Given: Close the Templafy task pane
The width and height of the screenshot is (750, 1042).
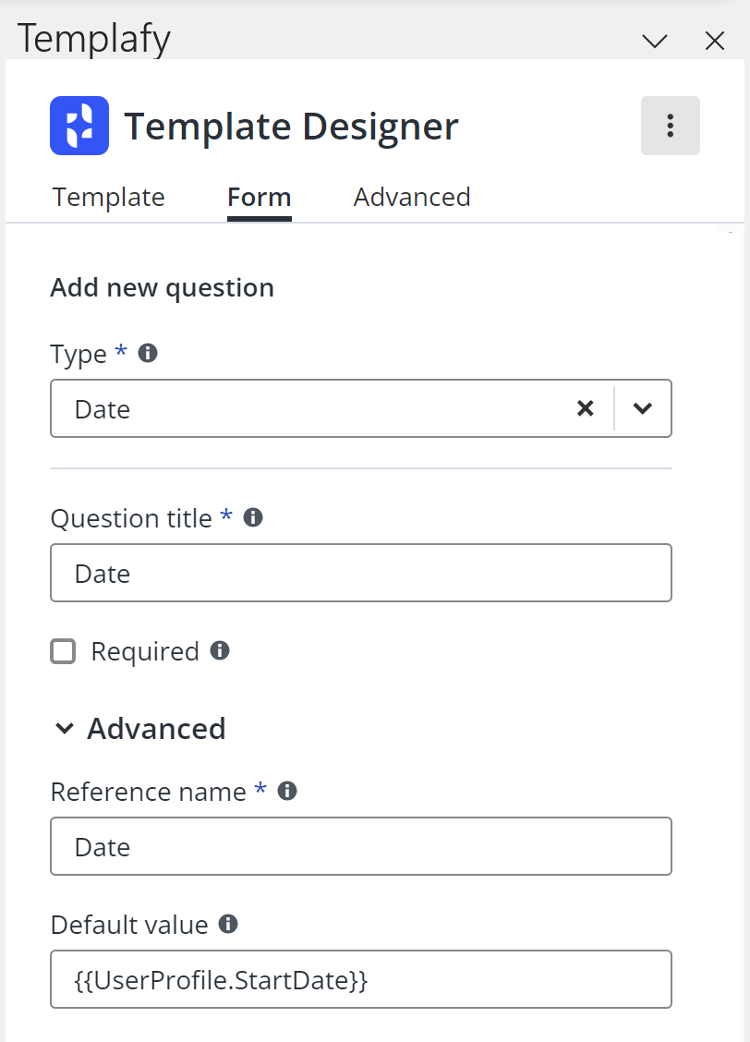Looking at the screenshot, I should tap(715, 42).
